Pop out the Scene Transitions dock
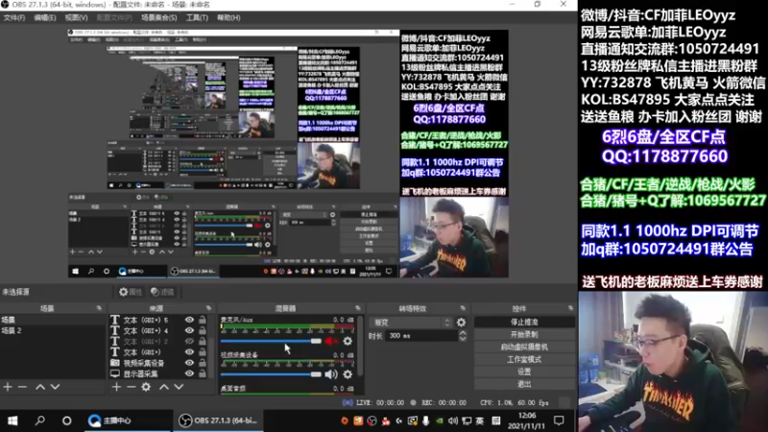 point(463,308)
